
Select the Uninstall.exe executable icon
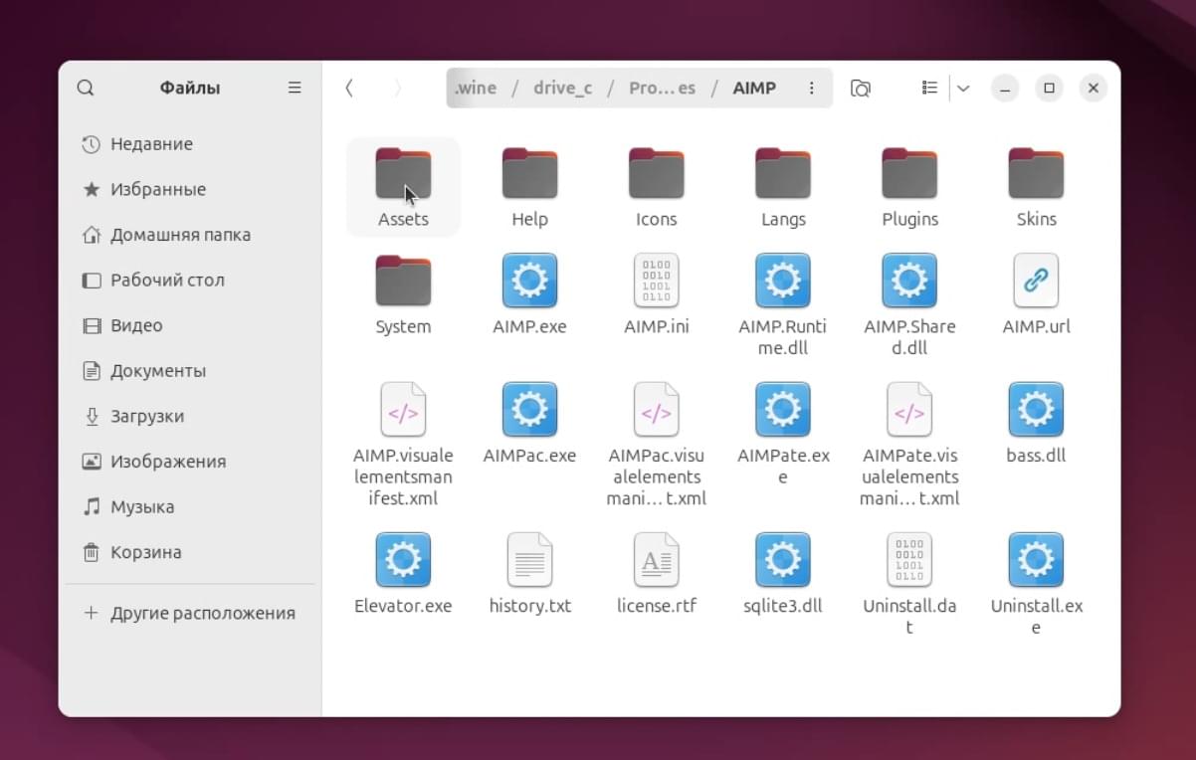pyautogui.click(x=1036, y=560)
